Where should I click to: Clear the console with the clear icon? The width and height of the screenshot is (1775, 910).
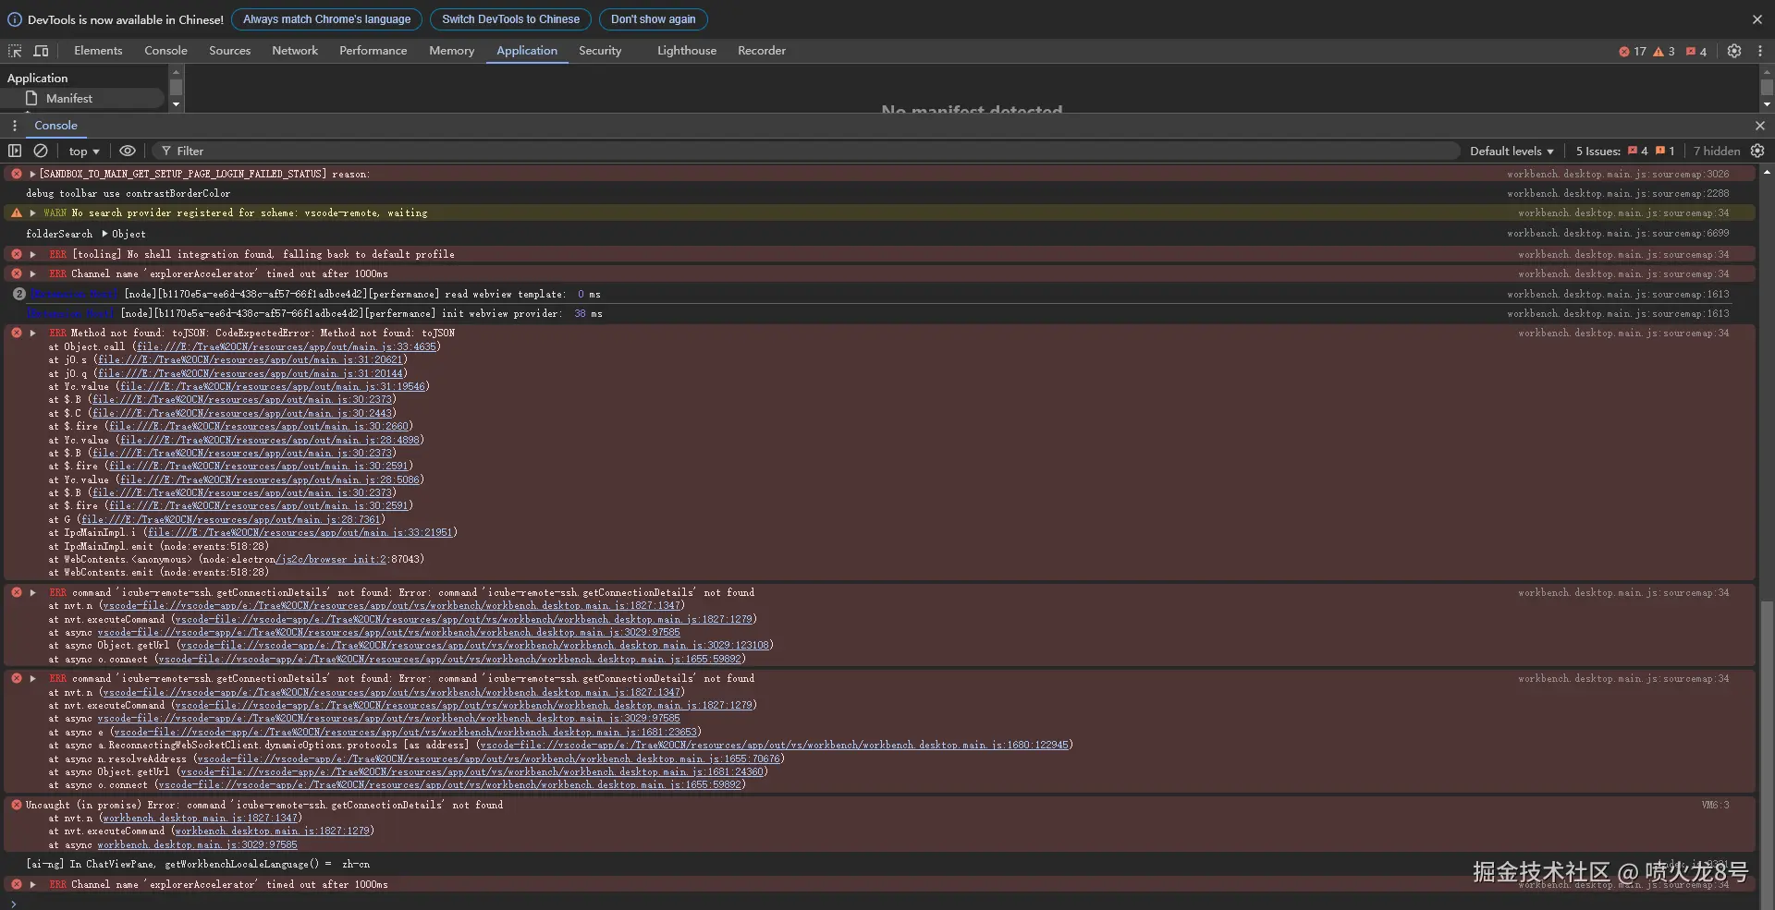(41, 151)
